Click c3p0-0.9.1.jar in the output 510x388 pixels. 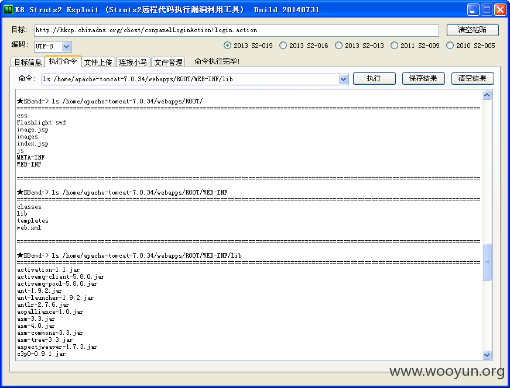pyautogui.click(x=42, y=354)
